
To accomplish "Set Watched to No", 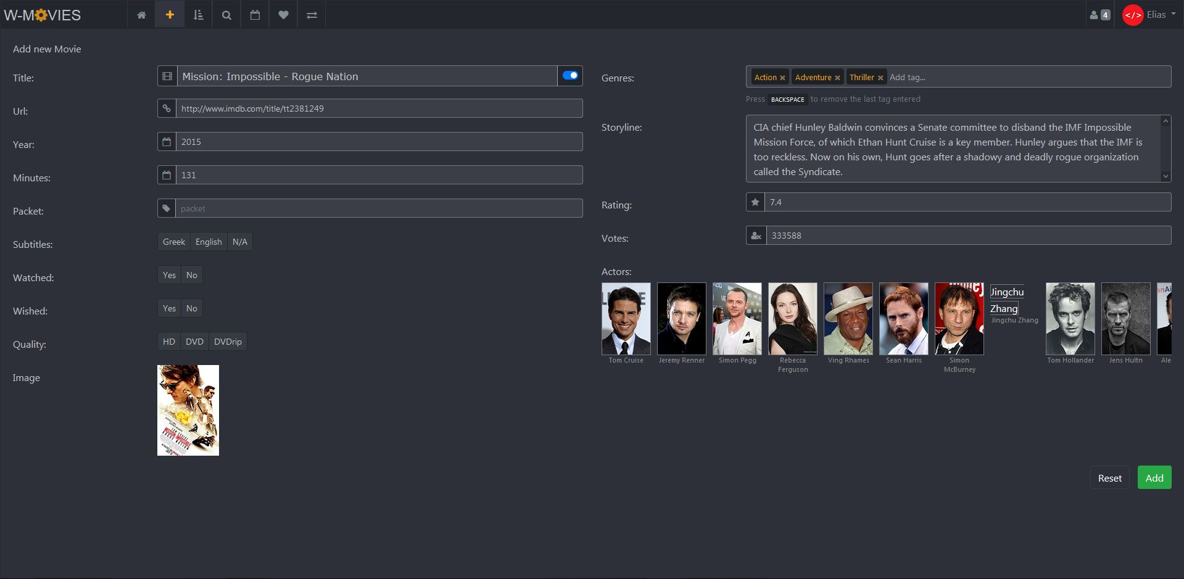I will click(192, 275).
